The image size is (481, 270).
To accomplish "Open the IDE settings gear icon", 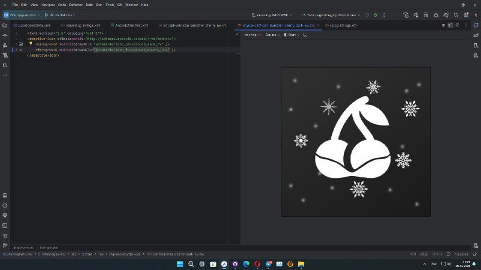I will point(466,15).
